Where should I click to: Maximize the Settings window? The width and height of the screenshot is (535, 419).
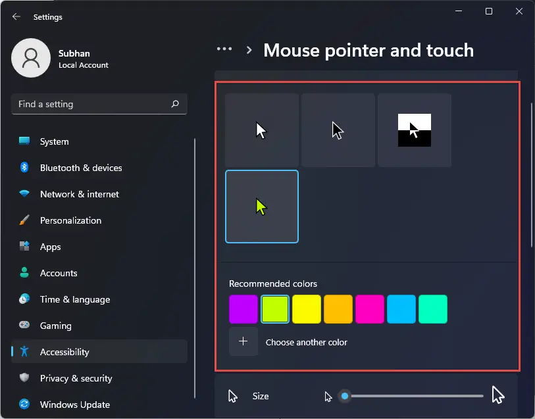[x=488, y=11]
